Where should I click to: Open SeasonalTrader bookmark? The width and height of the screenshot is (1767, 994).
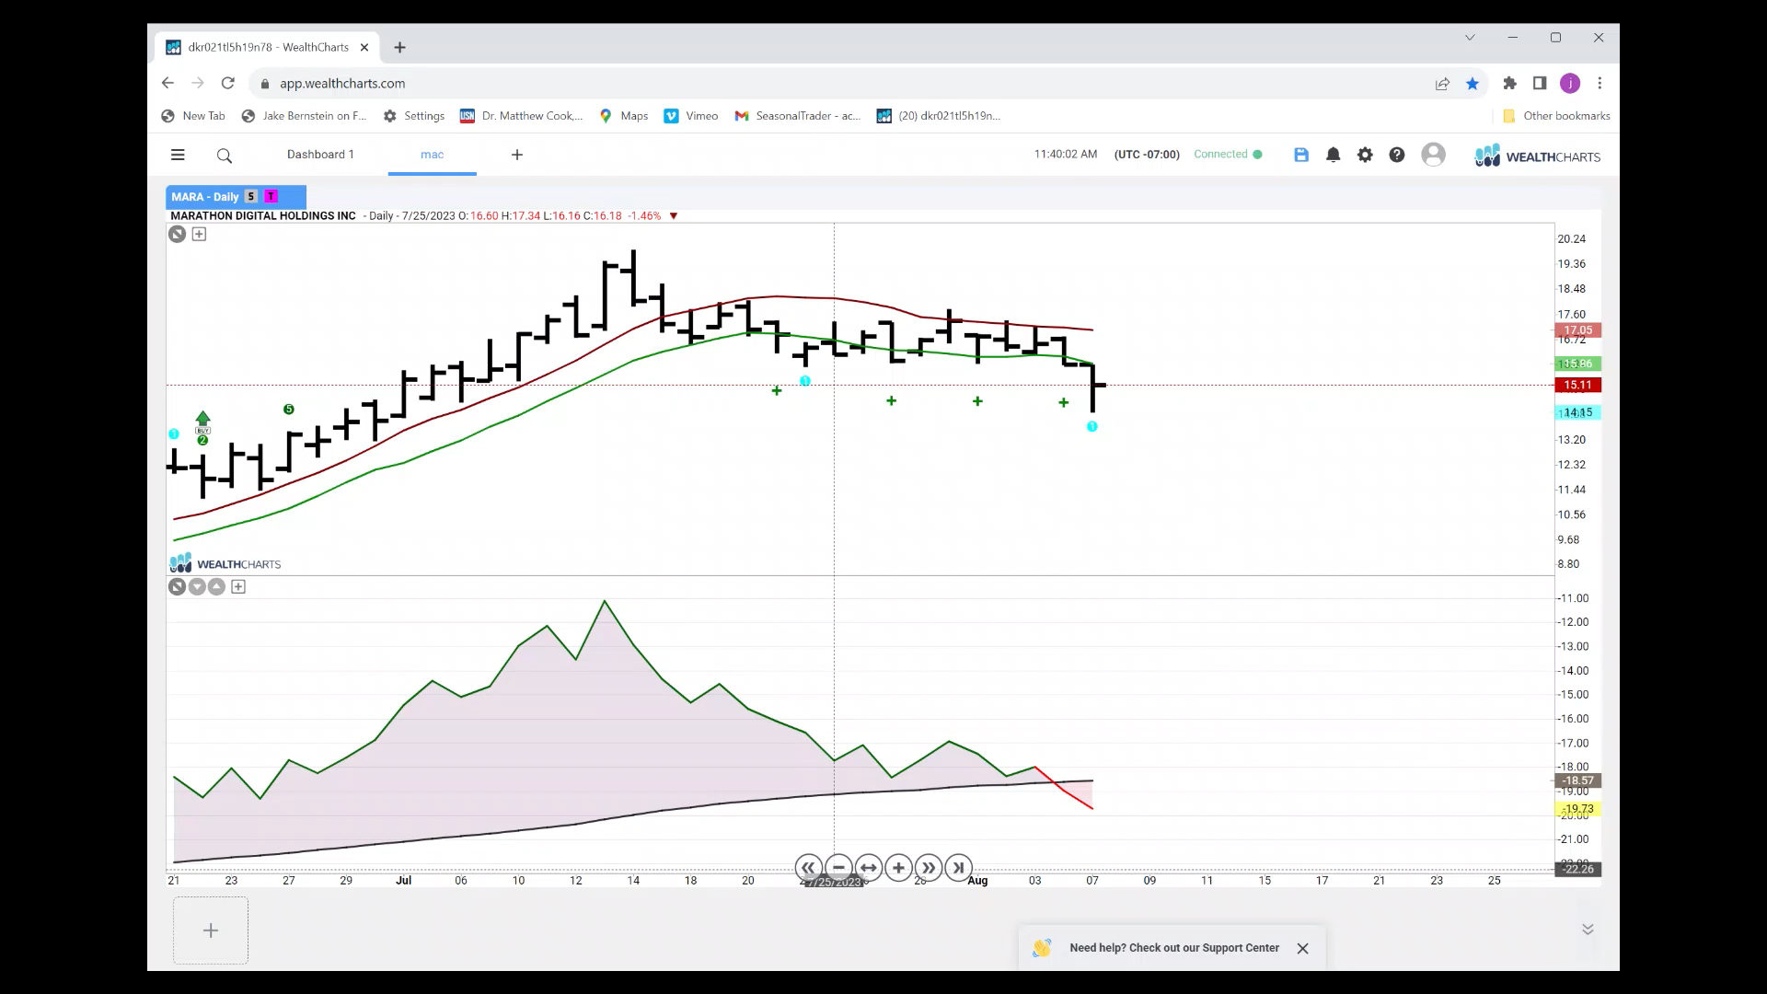(x=798, y=116)
